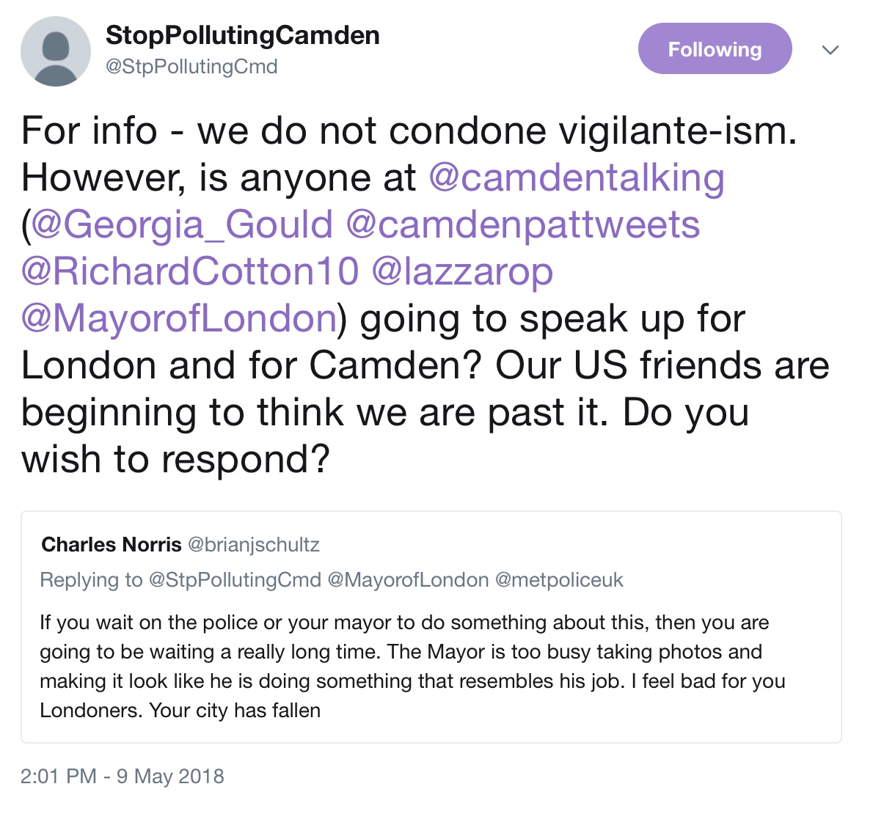The width and height of the screenshot is (873, 814).
Task: Click the 2:01 PM - 9 May 2018 timestamp
Action: point(123,776)
